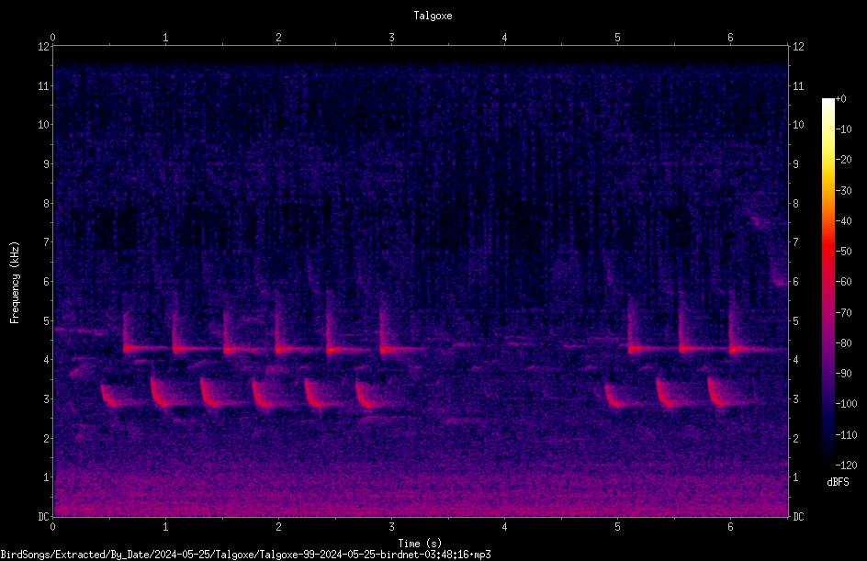This screenshot has width=867, height=561.
Task: Click the DC label on left axis
Action: tap(43, 516)
